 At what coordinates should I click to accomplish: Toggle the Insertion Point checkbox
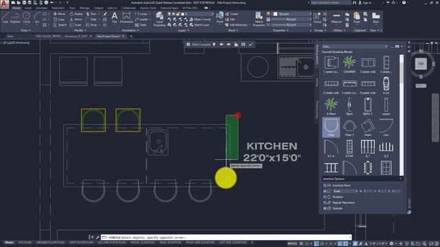(x=325, y=185)
